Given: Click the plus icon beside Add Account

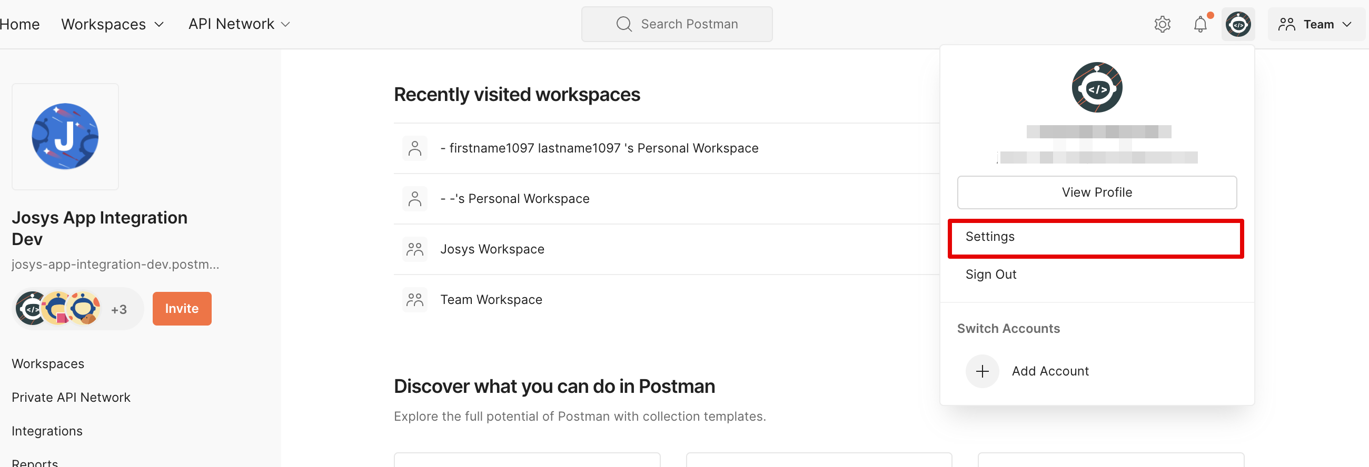Looking at the screenshot, I should click(x=982, y=371).
